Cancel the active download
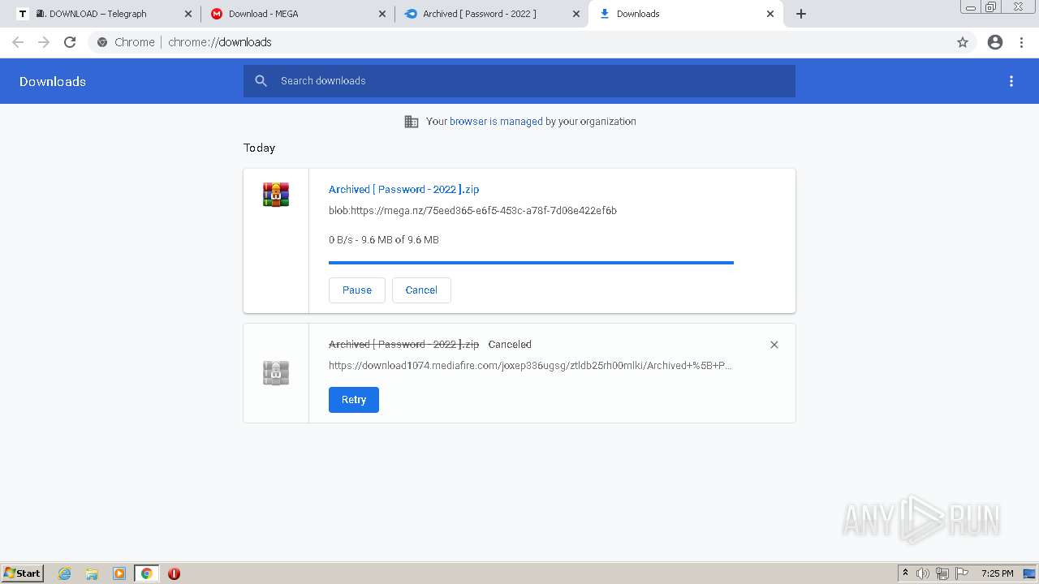 421,290
